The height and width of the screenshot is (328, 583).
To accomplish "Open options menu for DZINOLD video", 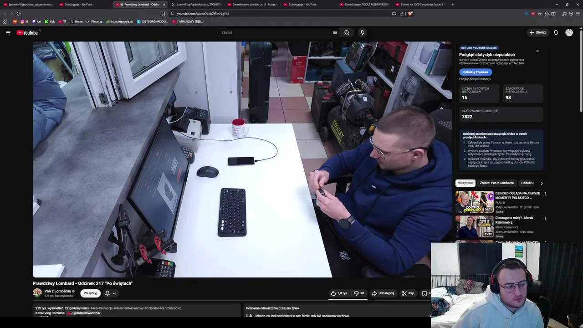I will 545,194.
